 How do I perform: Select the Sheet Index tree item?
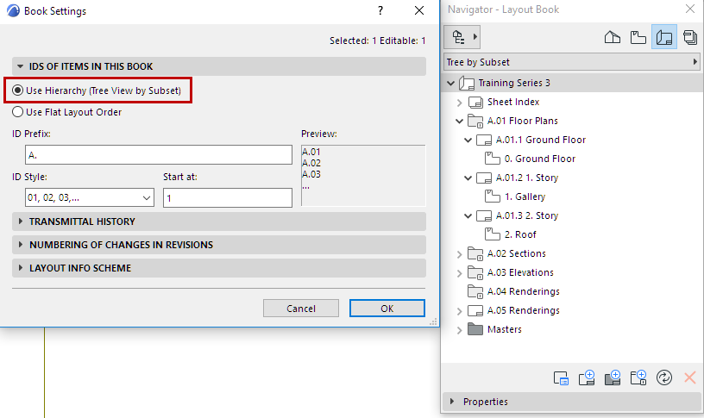(512, 102)
